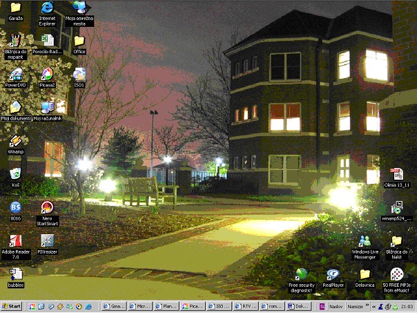Open the Garaža folder
Image resolution: width=417 pixels, height=313 pixels.
[15, 8]
